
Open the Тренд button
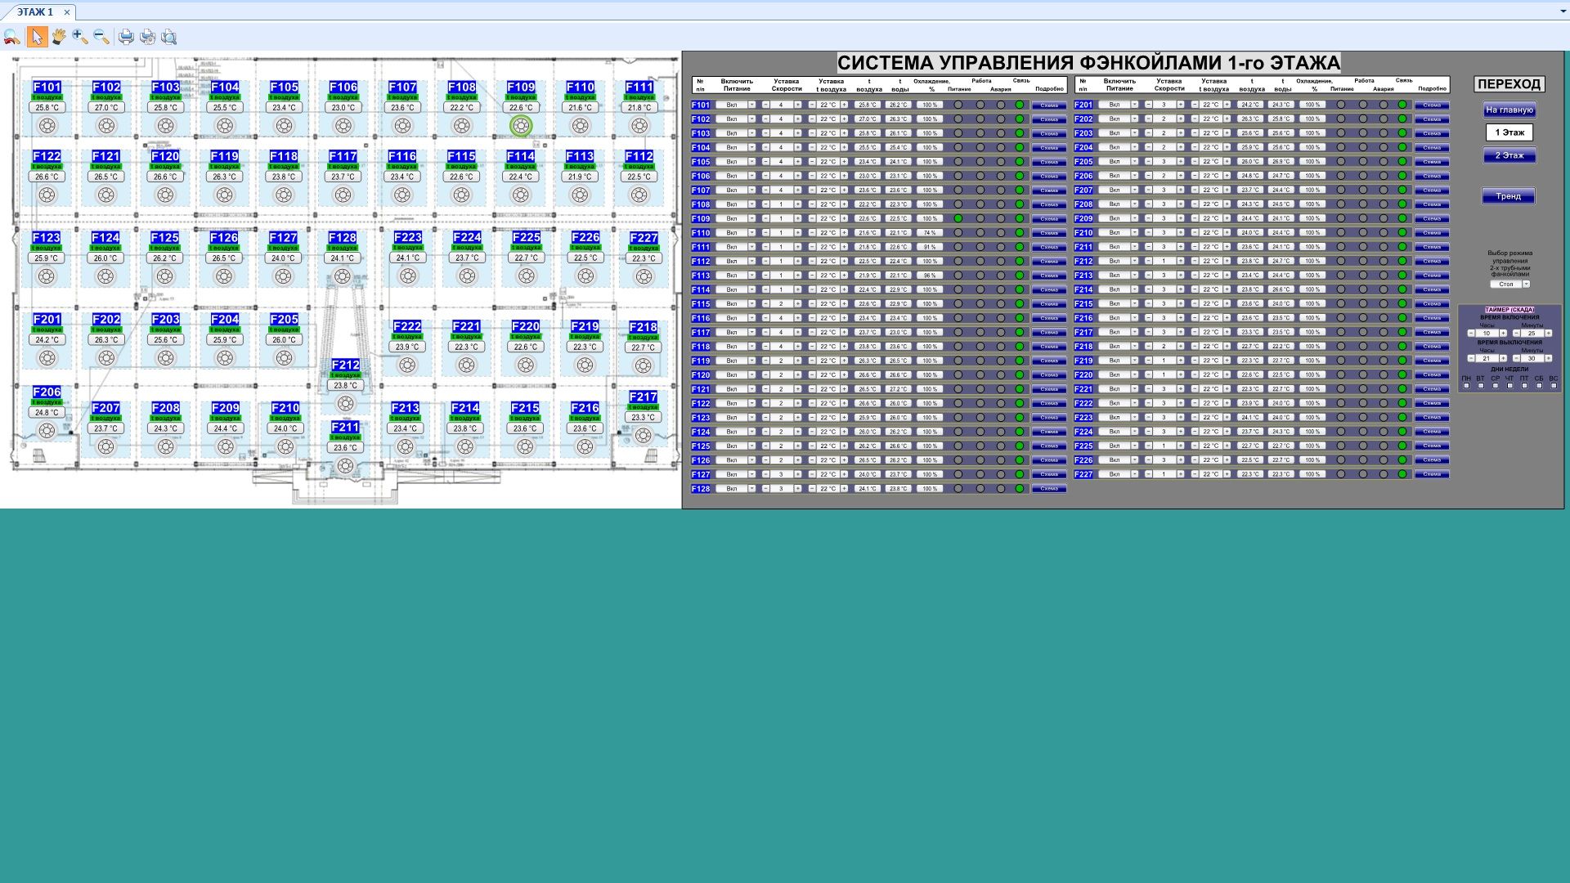point(1508,196)
